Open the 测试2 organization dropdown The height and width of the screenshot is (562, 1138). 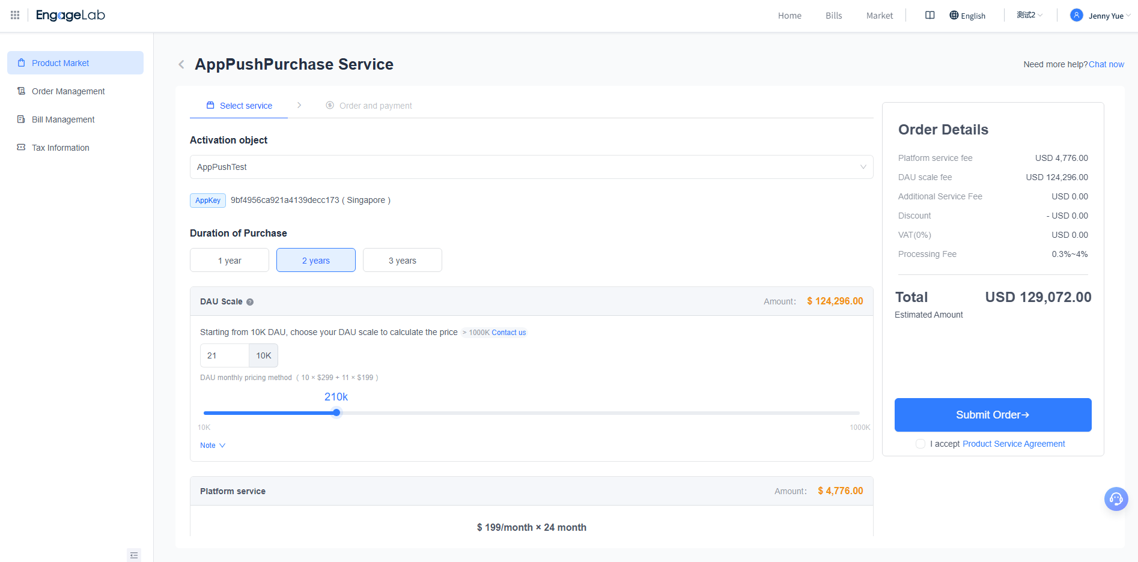point(1029,15)
